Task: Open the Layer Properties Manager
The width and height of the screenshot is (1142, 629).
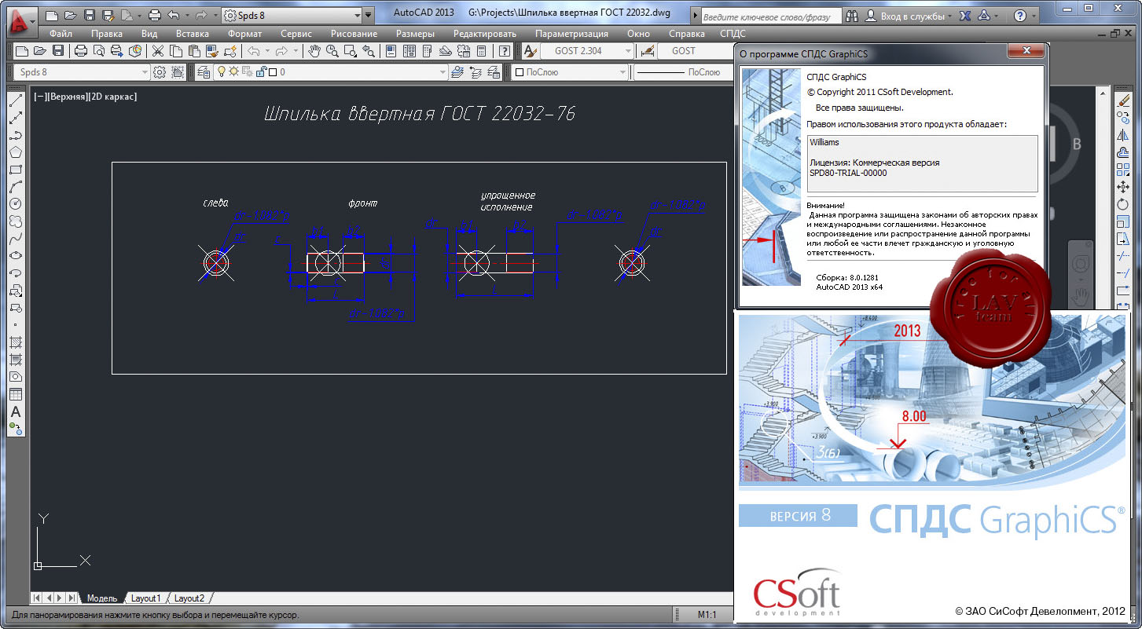Action: point(204,72)
